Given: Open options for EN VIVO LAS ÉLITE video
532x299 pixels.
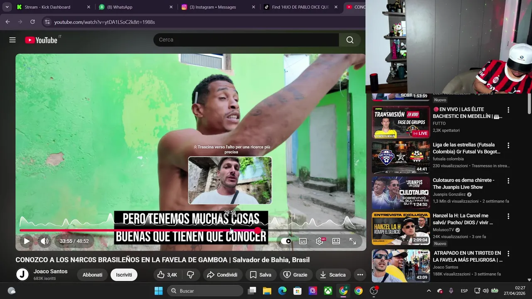Looking at the screenshot, I should pyautogui.click(x=508, y=110).
